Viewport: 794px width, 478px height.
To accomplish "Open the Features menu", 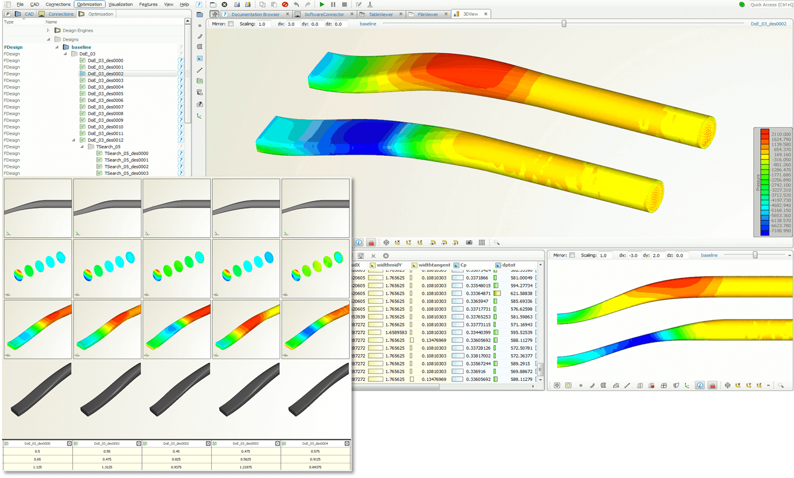I will pyautogui.click(x=148, y=4).
